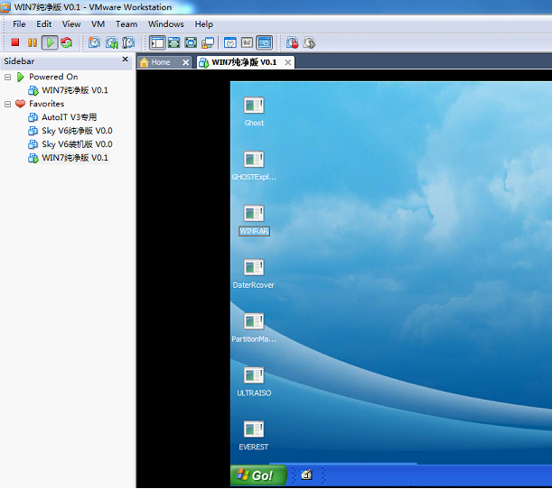This screenshot has width=552, height=489.
Task: Open the Team menu
Action: (126, 23)
